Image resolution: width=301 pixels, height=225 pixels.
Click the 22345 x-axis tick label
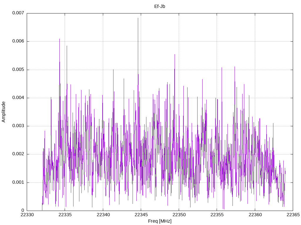pos(141,215)
